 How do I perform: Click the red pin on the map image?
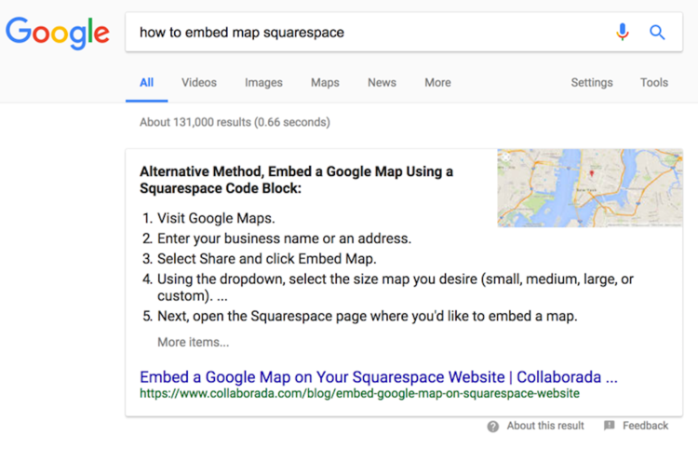click(x=592, y=173)
